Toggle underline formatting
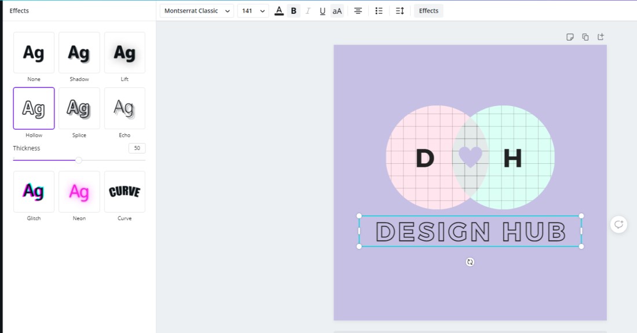 [x=323, y=11]
